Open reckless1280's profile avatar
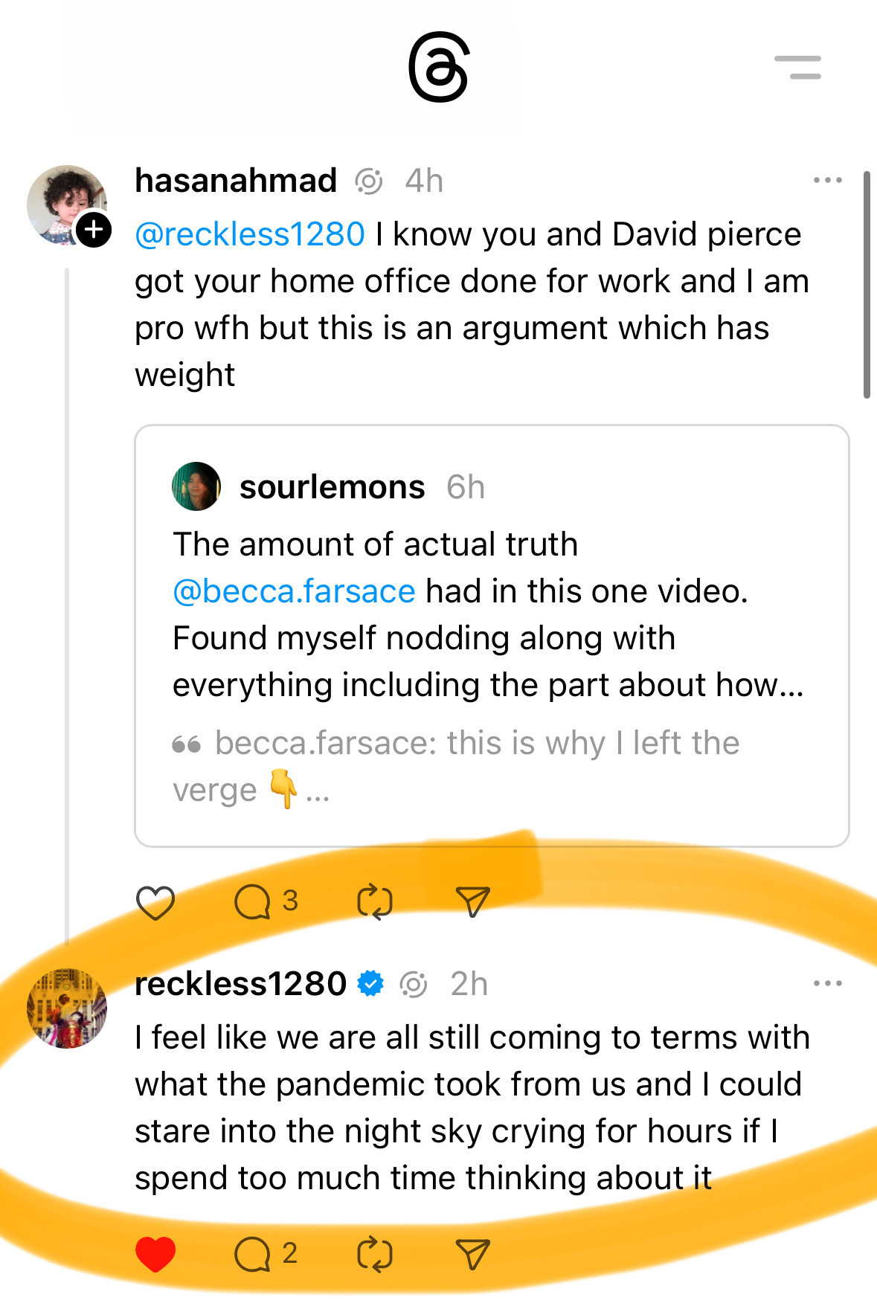The height and width of the screenshot is (1303, 877). [x=67, y=1008]
